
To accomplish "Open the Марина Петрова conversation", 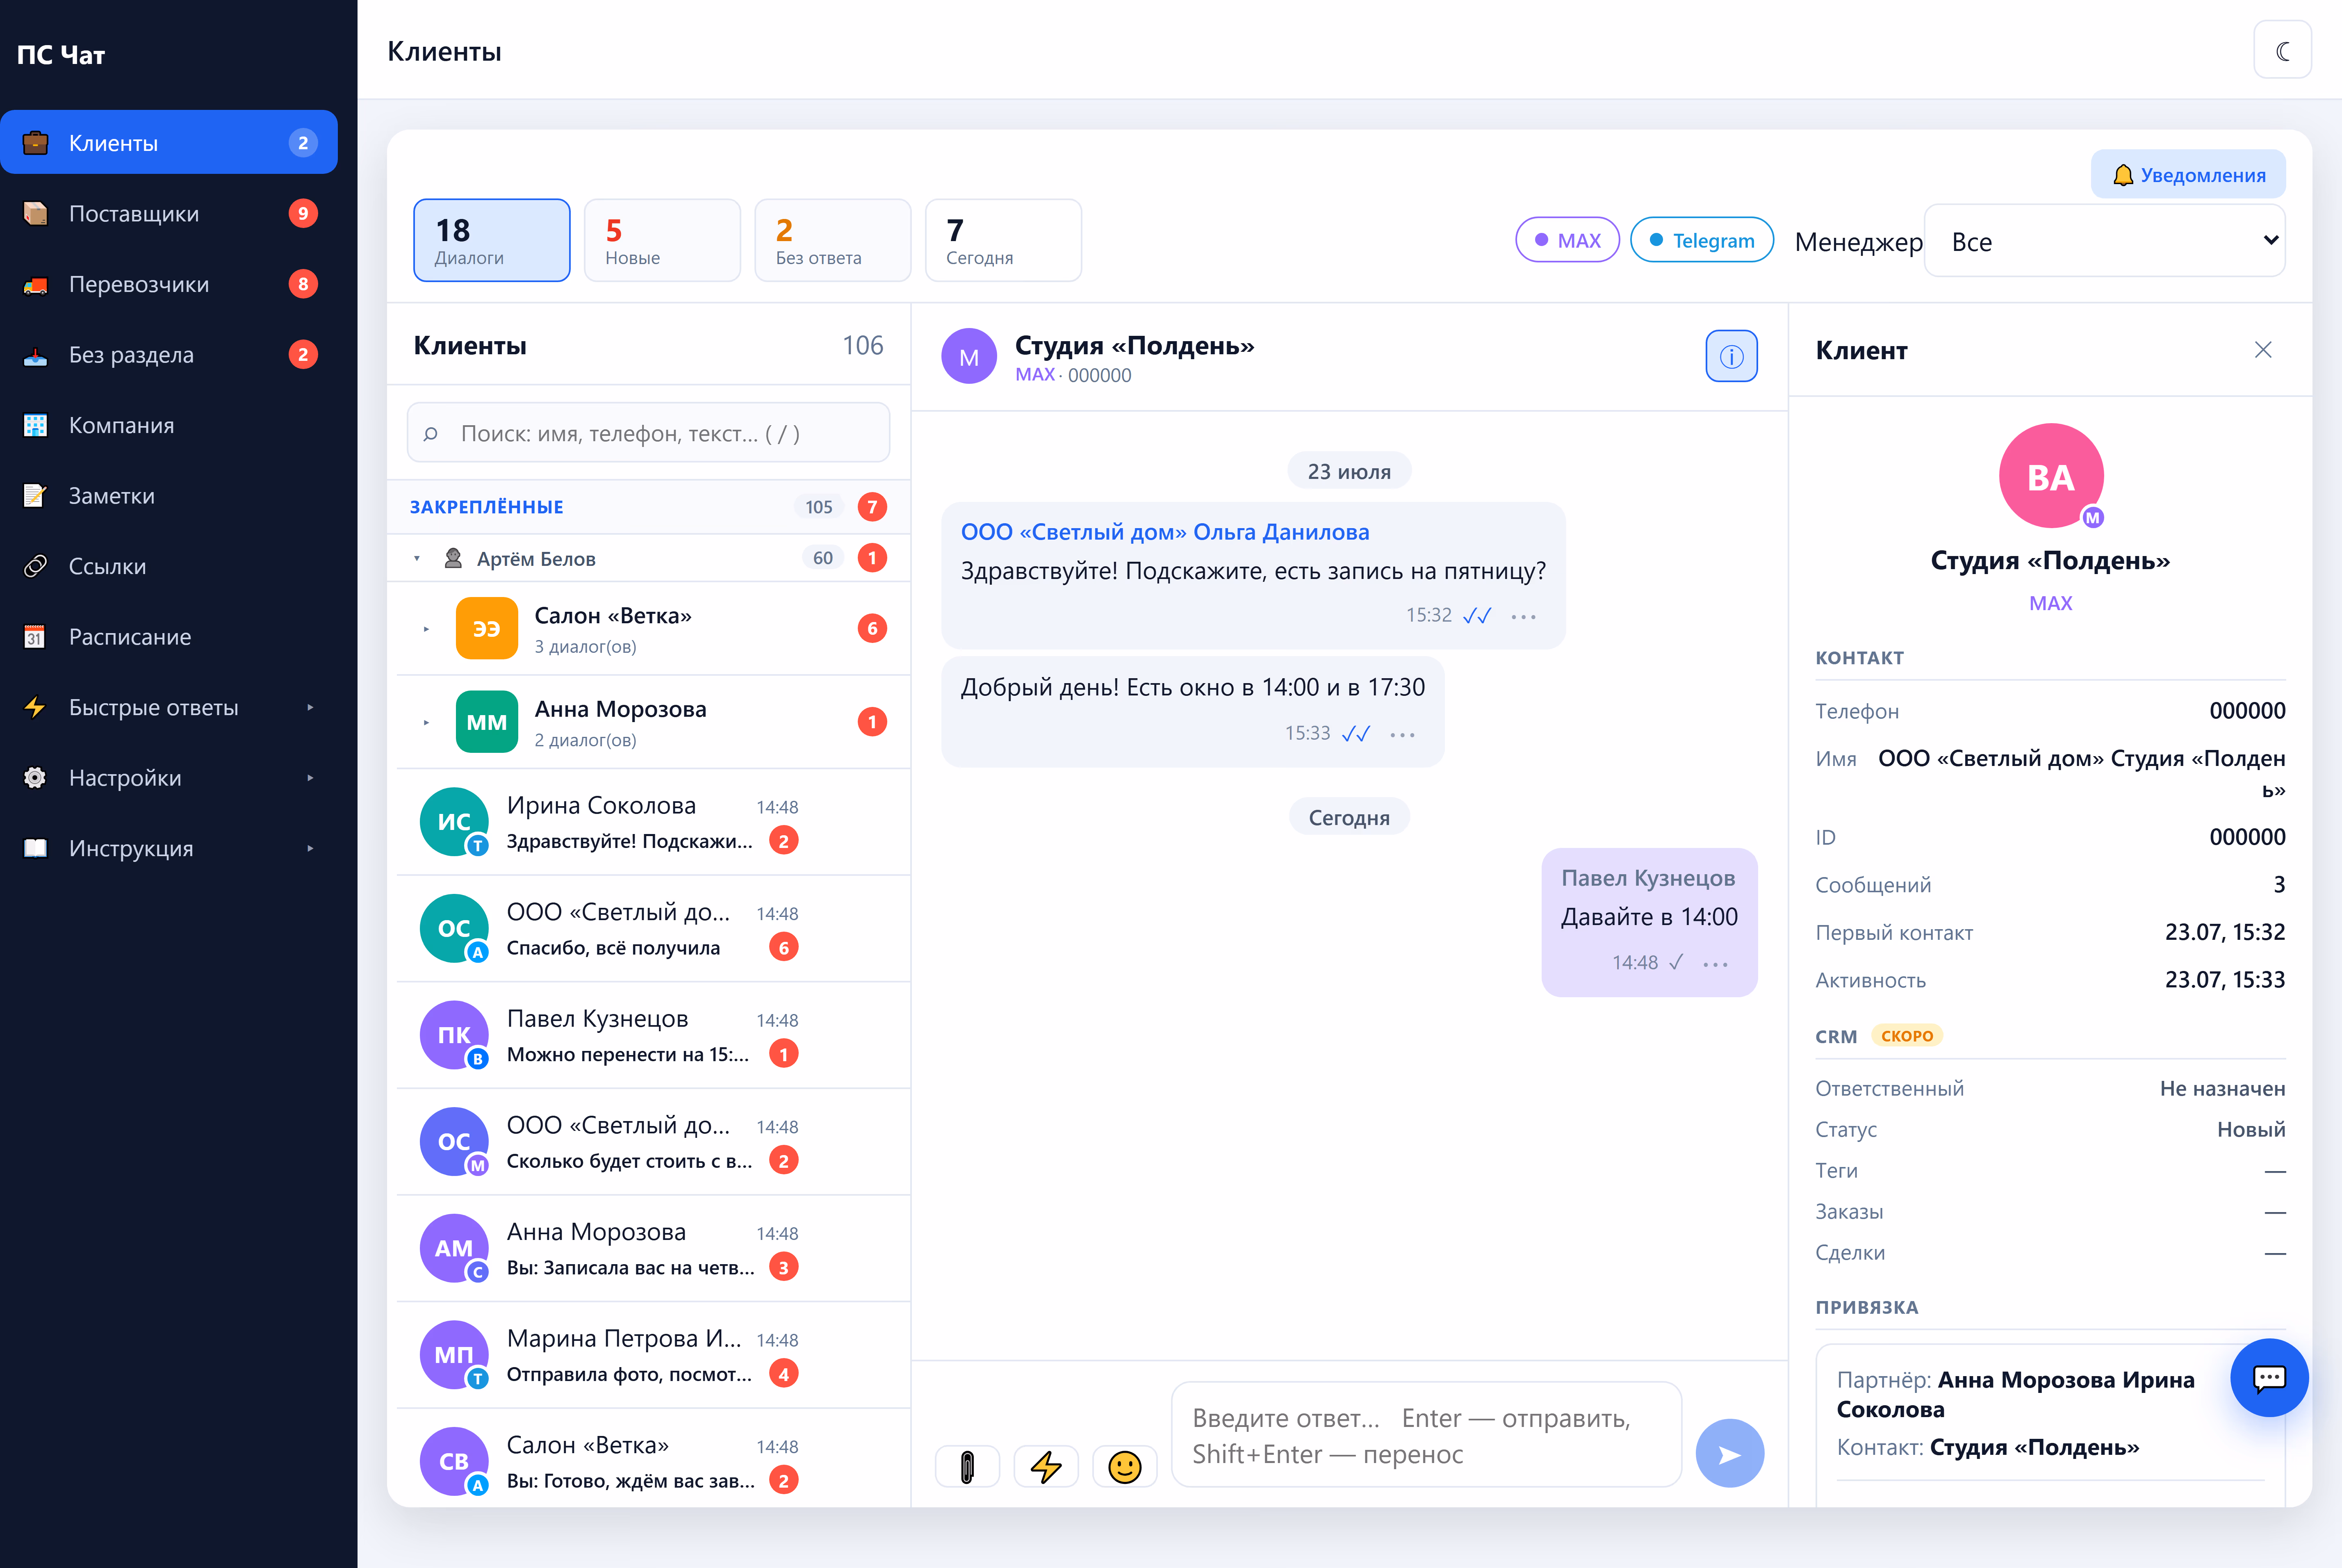I will 654,1355.
